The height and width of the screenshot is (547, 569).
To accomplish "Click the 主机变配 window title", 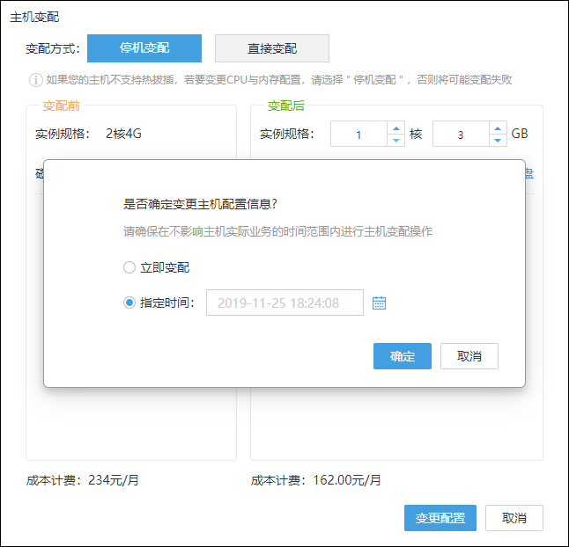I will 34,18.
